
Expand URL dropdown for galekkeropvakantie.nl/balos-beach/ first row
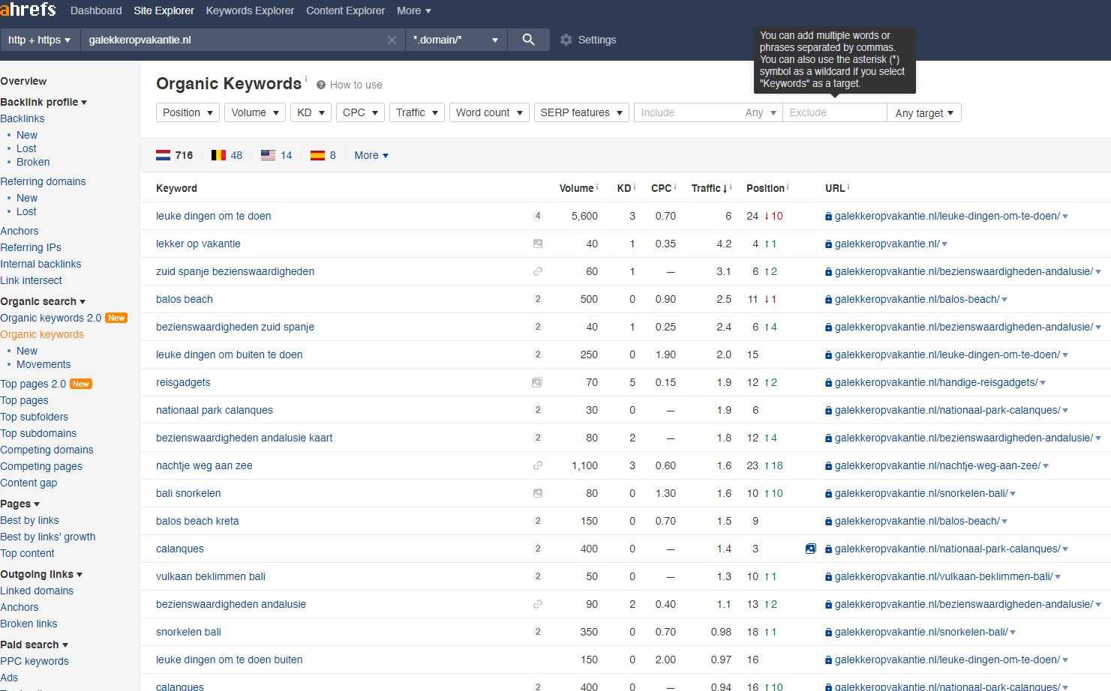[x=1004, y=300]
